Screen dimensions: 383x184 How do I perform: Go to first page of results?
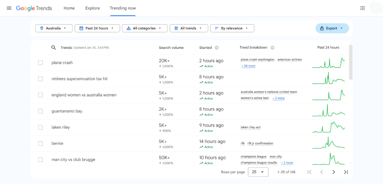coord(309,172)
